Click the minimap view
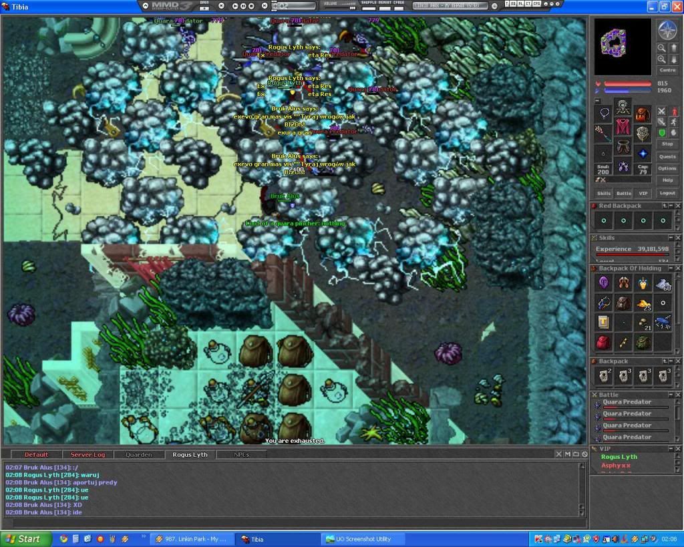The height and width of the screenshot is (547, 684). (x=623, y=46)
